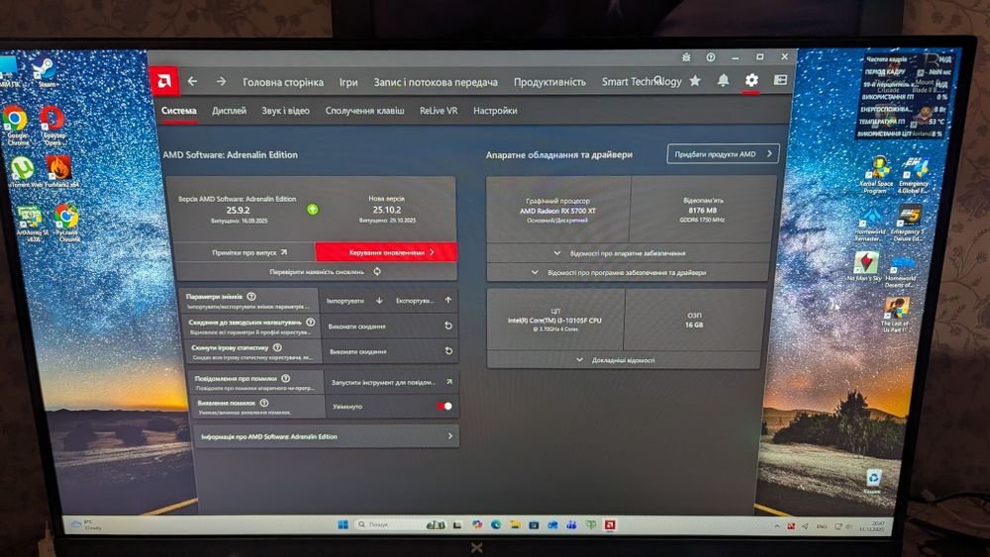This screenshot has width=990, height=557.
Task: Expand Докладніші відомості under CPU info
Action: 623,360
